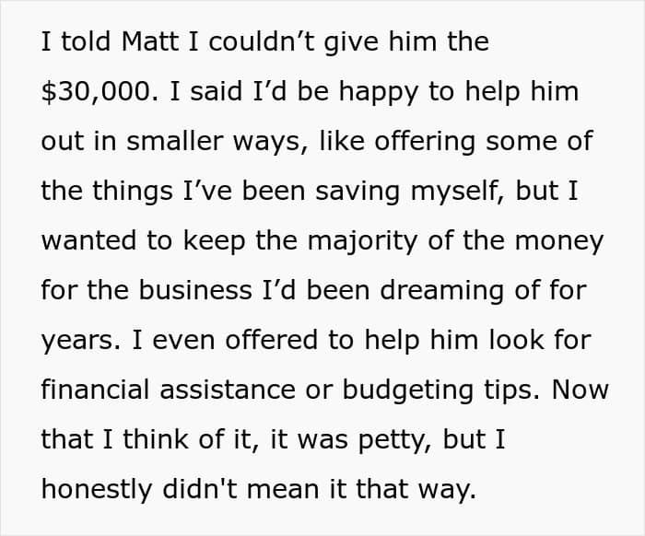This screenshot has height=536, width=645.
Task: Click the word "years"
Action: pos(76,340)
